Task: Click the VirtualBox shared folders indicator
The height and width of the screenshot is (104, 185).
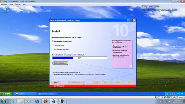Action: (x=168, y=97)
